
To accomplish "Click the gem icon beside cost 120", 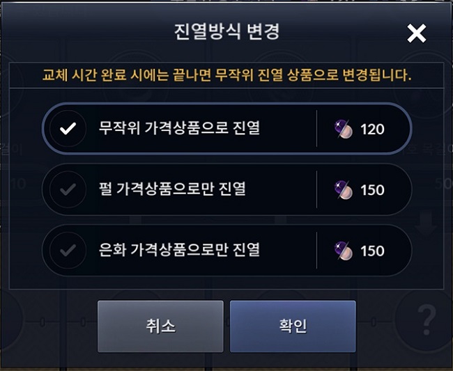I will pos(344,129).
